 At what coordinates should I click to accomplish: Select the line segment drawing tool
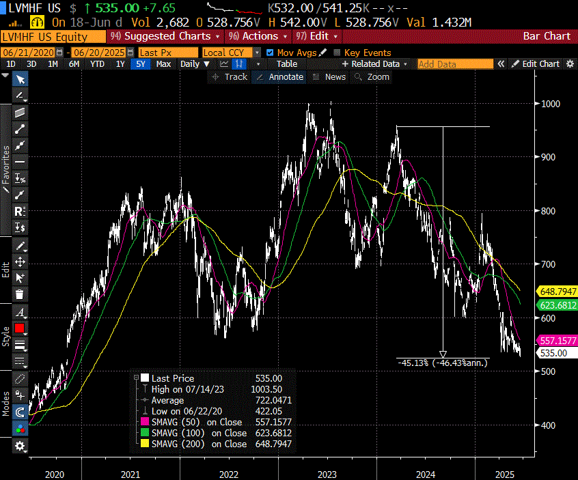tap(20, 129)
